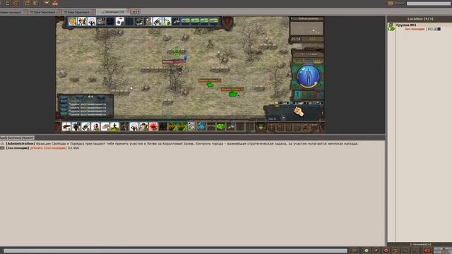The image size is (452, 254).
Task: Click the shield emblem on top bar
Action: point(227,21)
